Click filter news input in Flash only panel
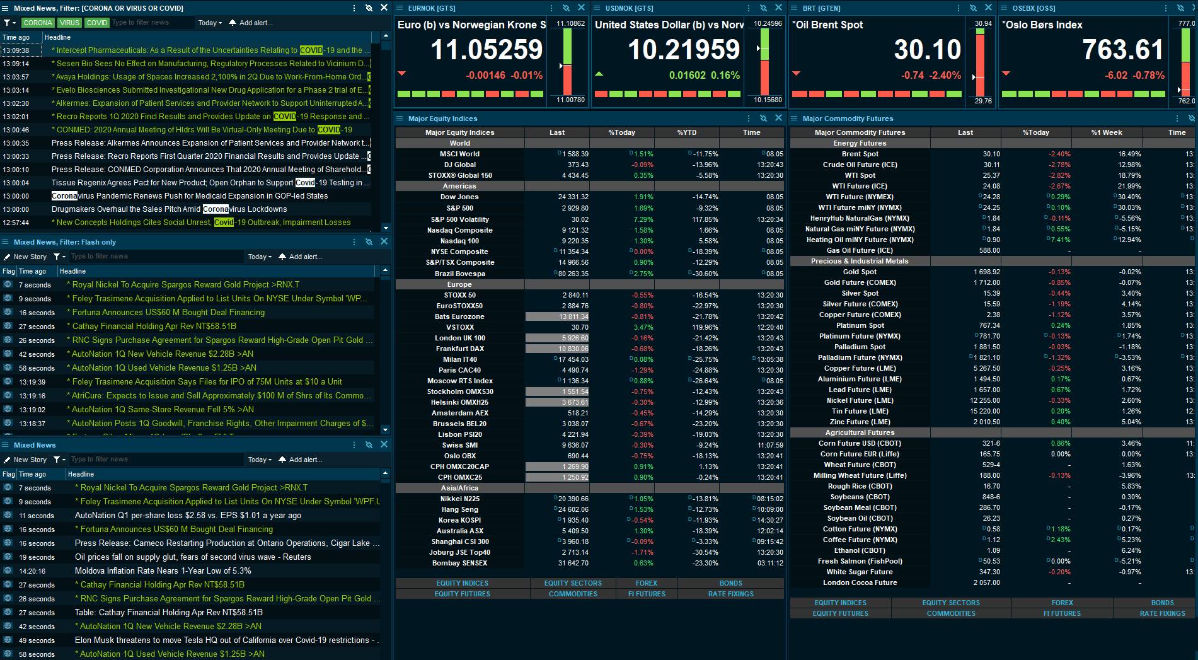The height and width of the screenshot is (660, 1198). 156,257
